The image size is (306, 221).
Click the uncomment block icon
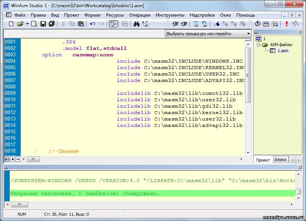coord(205,24)
